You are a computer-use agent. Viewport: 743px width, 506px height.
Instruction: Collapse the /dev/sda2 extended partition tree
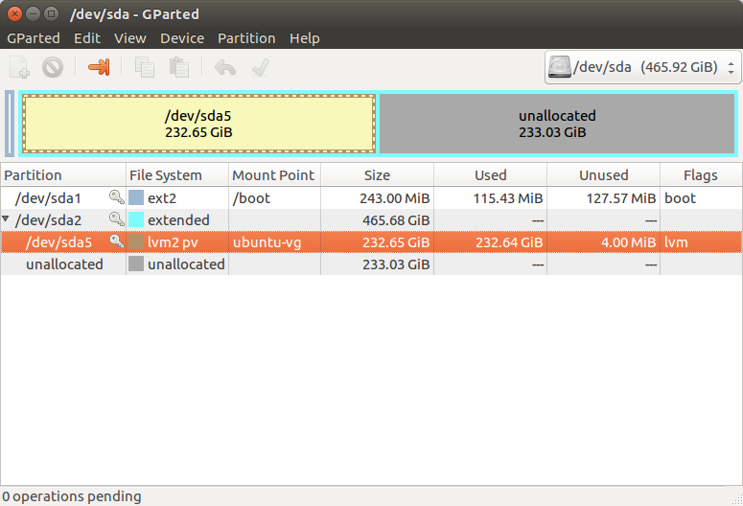click(7, 219)
